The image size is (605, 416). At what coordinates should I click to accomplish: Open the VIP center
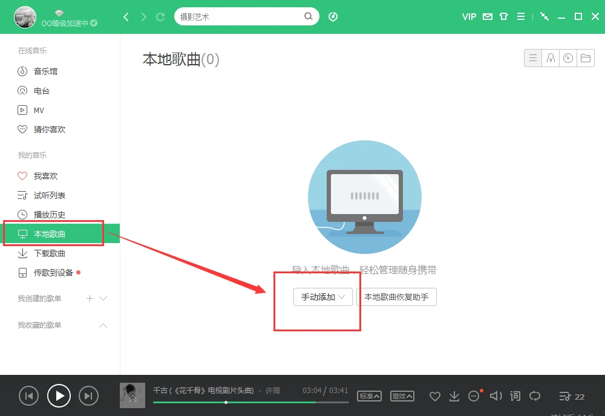(469, 16)
